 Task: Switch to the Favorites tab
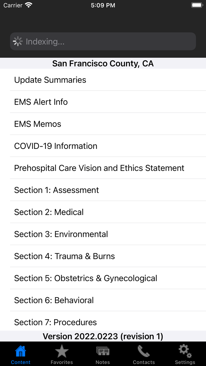62,354
